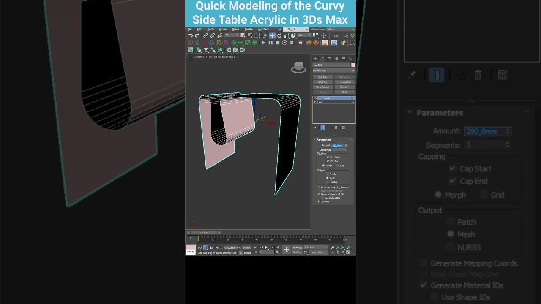Viewport: 541px width, 304px height.
Task: Toggle the Extrude modifier eye visibility
Action: pyautogui.click(x=316, y=98)
